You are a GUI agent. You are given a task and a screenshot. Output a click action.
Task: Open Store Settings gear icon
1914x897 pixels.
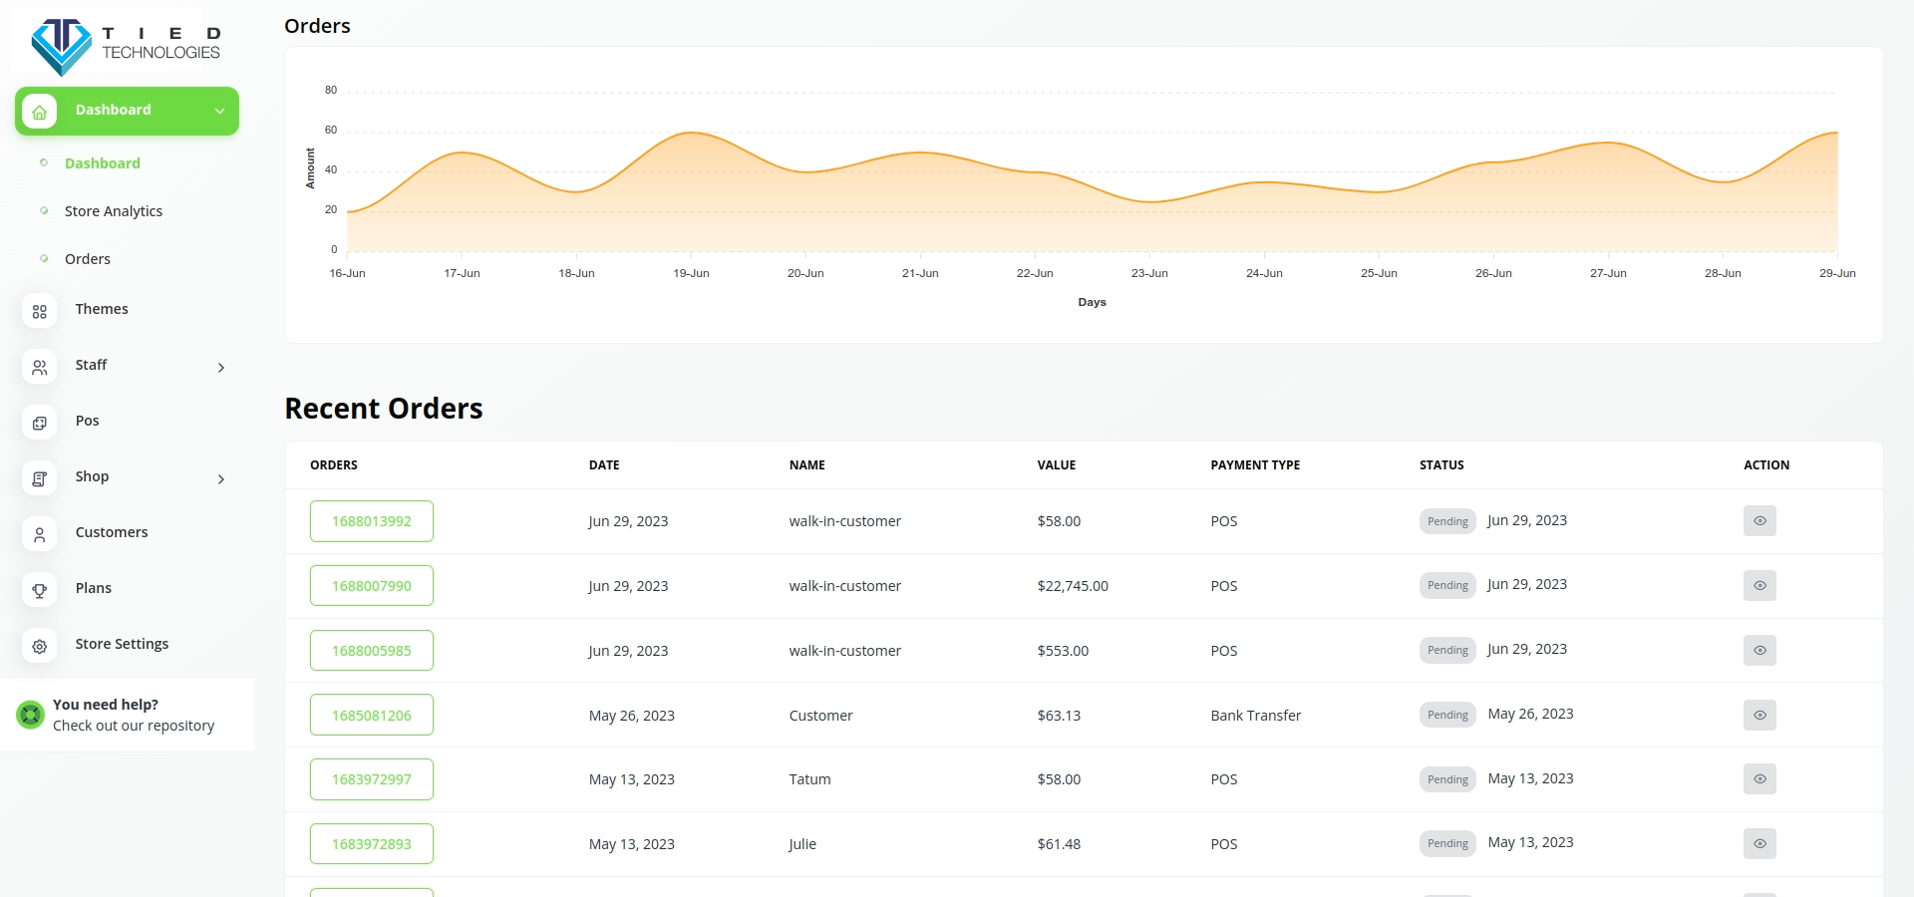coord(40,646)
